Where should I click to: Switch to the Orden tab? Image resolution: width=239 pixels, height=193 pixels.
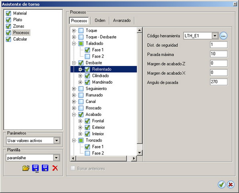coord(100,21)
